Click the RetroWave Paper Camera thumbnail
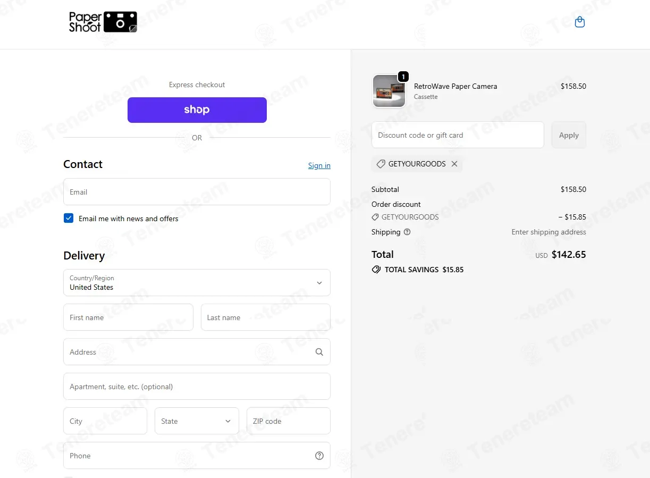The image size is (650, 478). click(389, 91)
